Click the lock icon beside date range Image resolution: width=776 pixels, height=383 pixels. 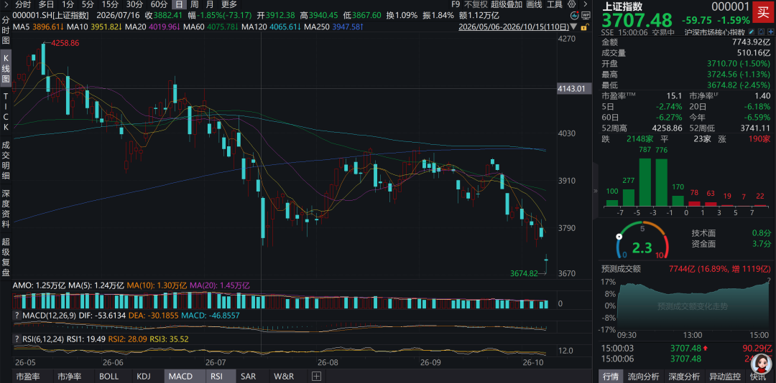tap(585, 27)
